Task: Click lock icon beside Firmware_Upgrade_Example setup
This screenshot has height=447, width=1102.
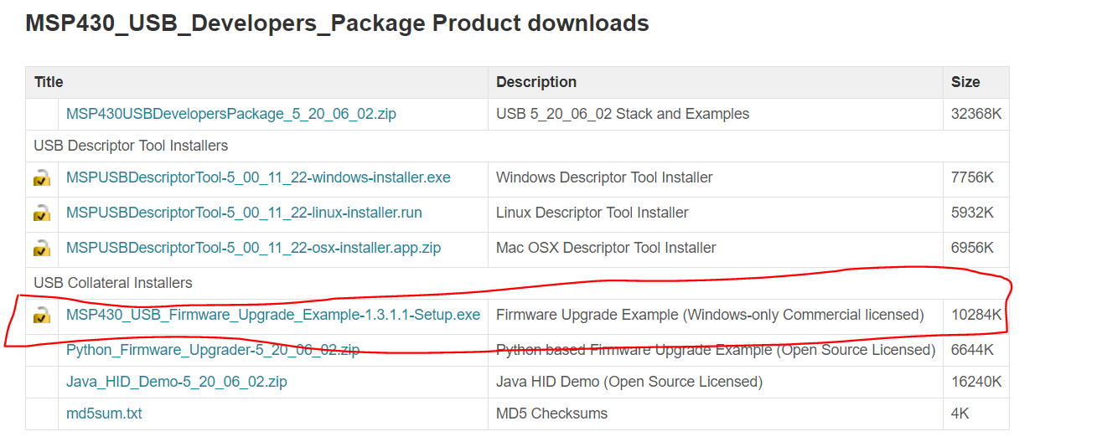Action: (x=42, y=316)
